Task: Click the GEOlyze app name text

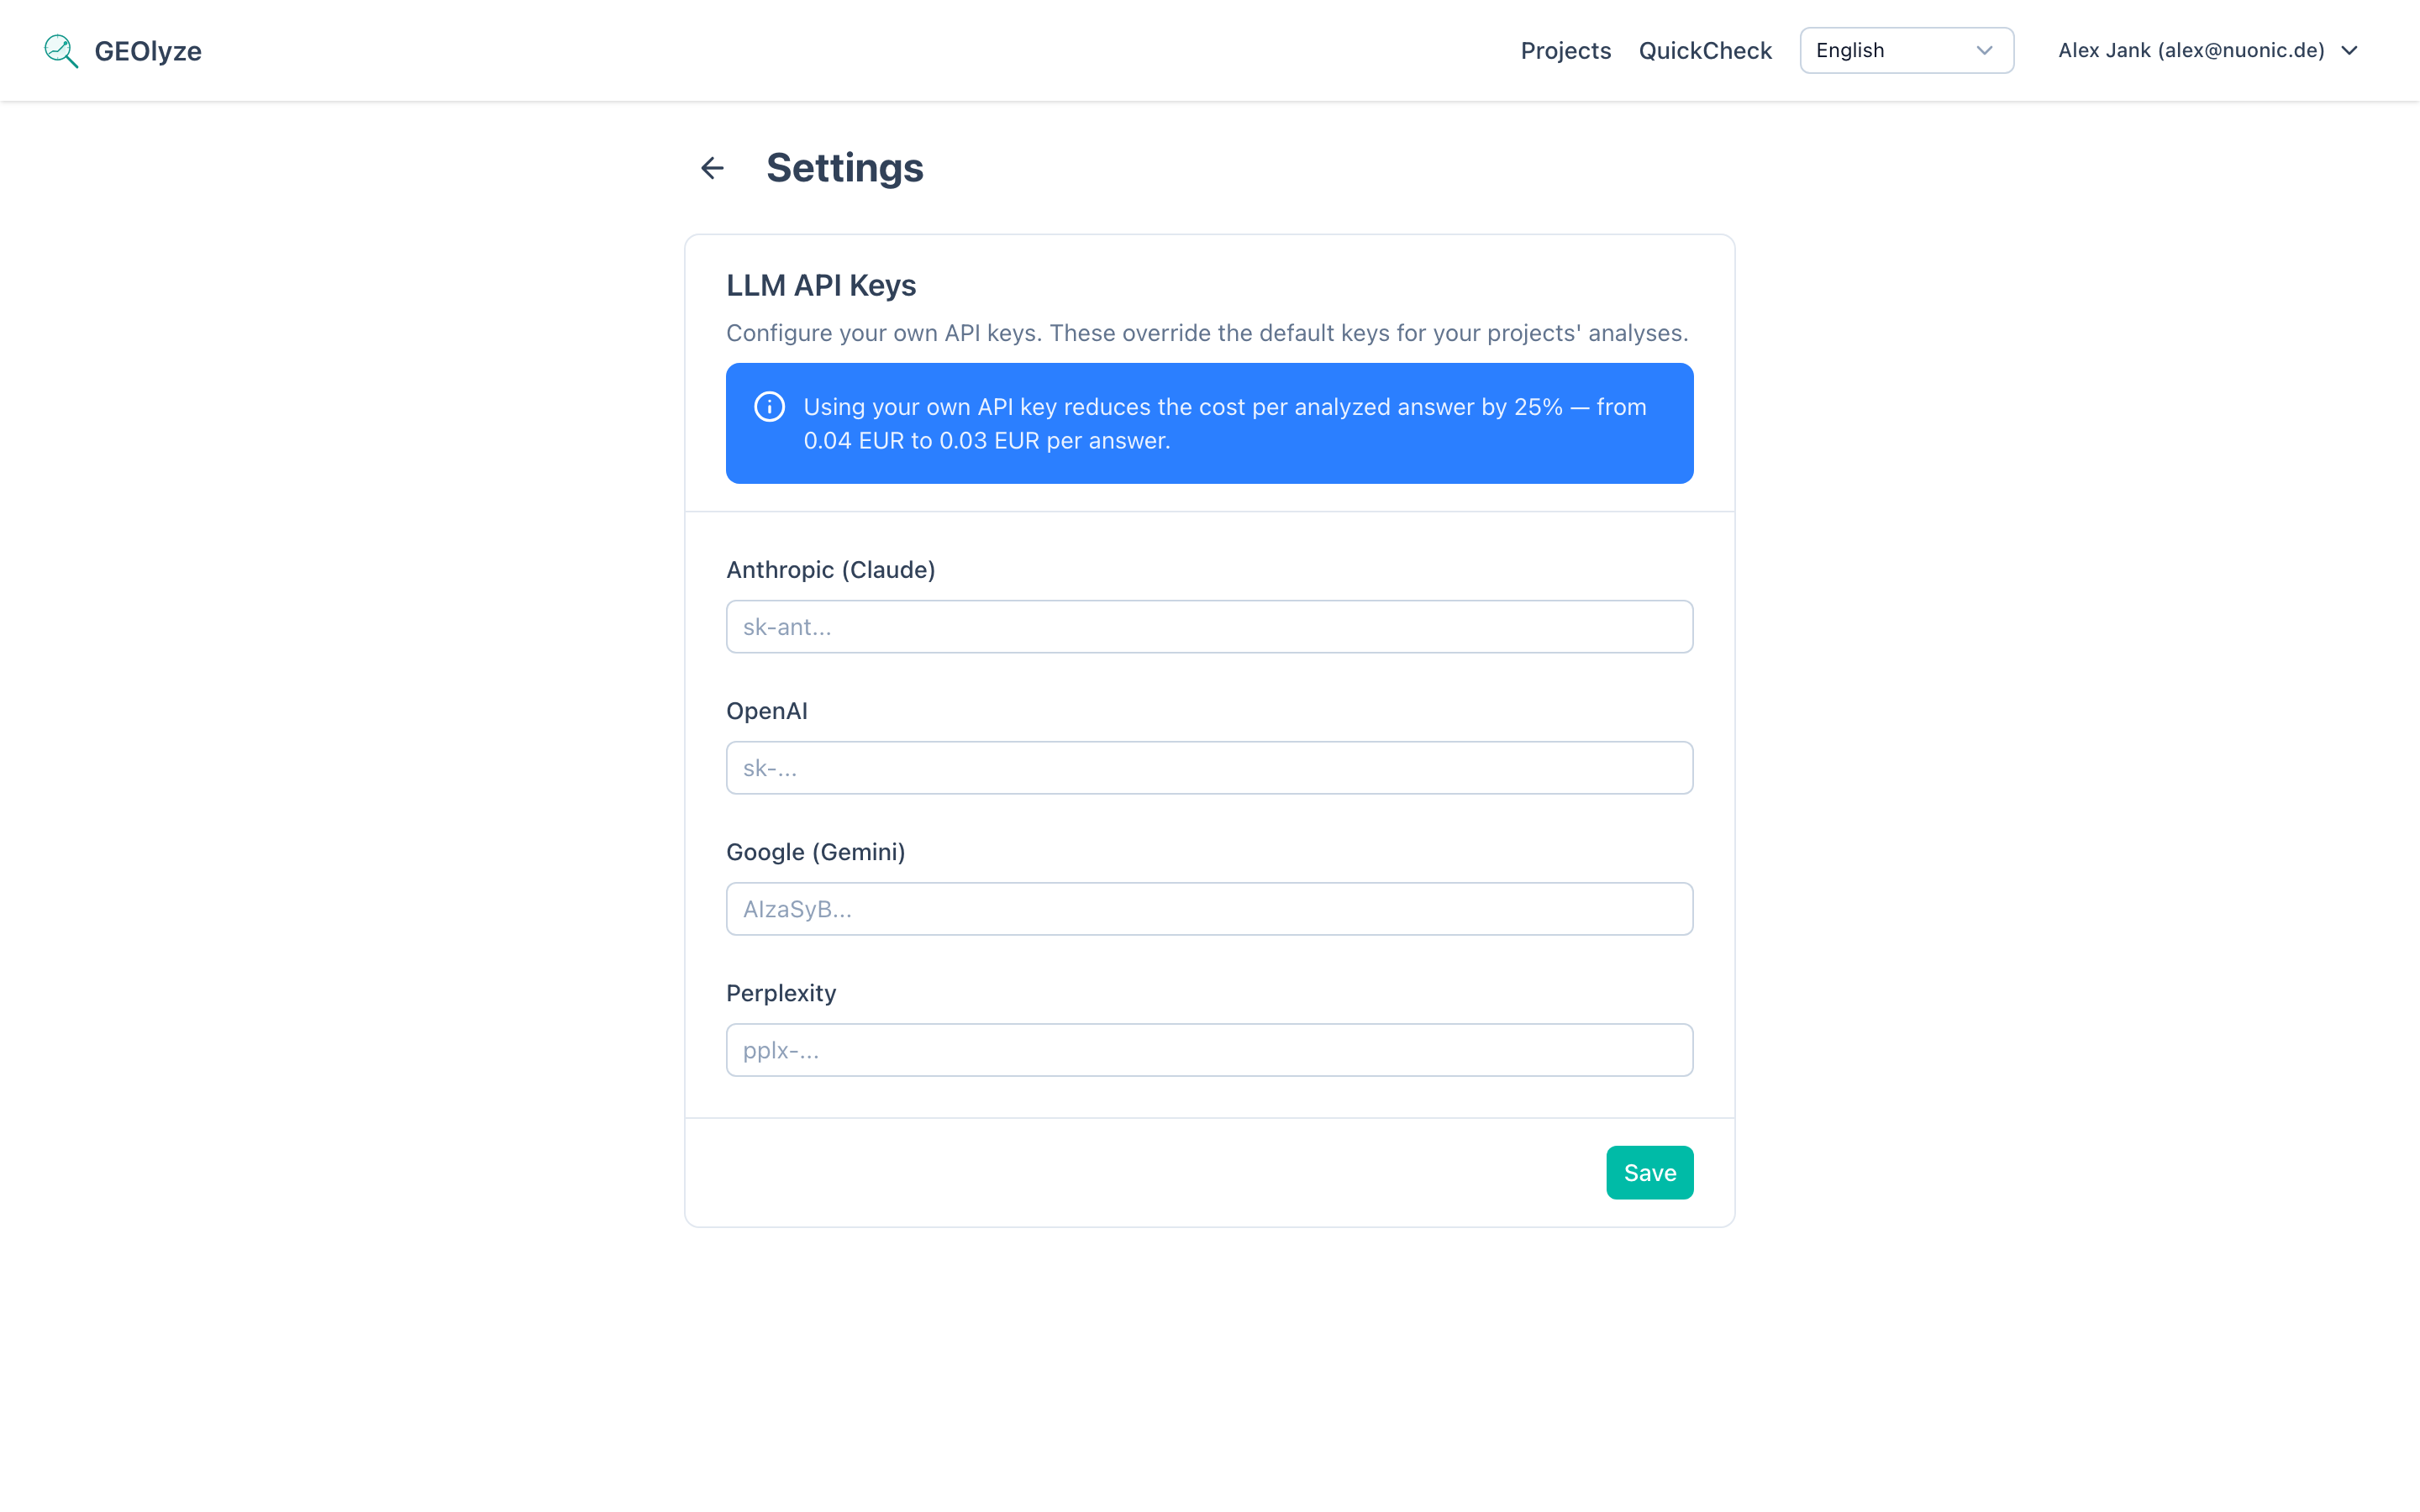Action: tap(146, 50)
